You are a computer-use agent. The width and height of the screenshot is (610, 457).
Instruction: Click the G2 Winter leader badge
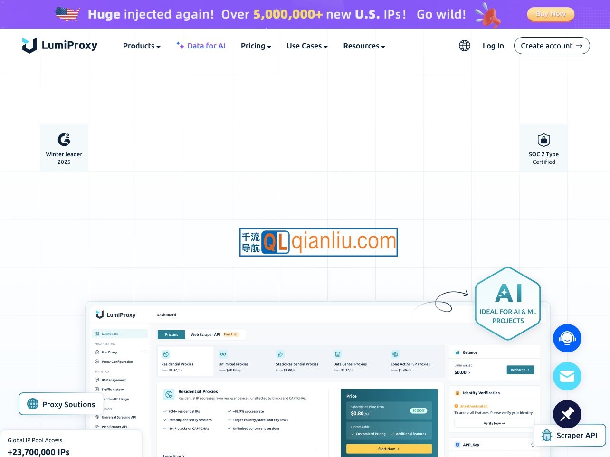pos(64,148)
